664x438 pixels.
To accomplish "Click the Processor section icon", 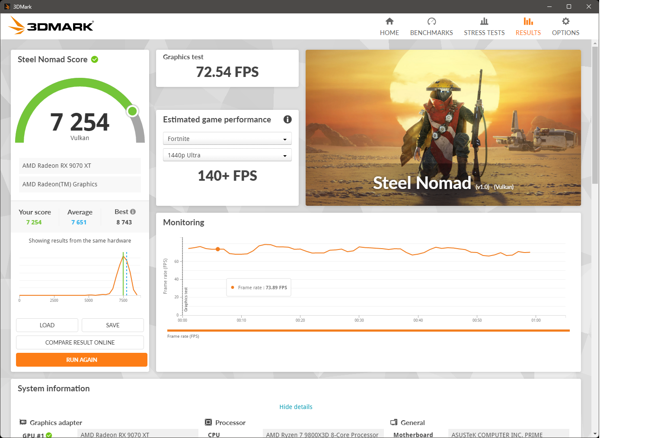I will [x=208, y=422].
